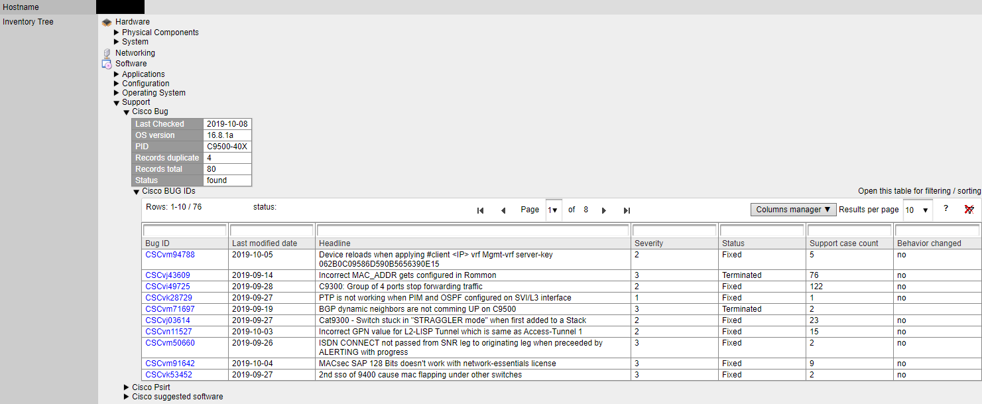Select Inventory Tree in left sidebar
This screenshot has height=404, width=982.
pos(28,22)
